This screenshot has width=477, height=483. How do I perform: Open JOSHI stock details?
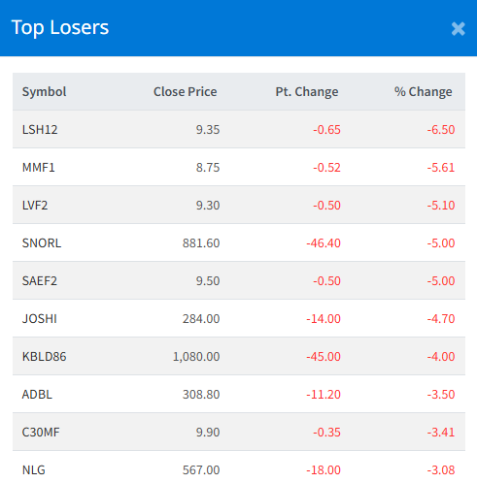pyautogui.click(x=40, y=319)
